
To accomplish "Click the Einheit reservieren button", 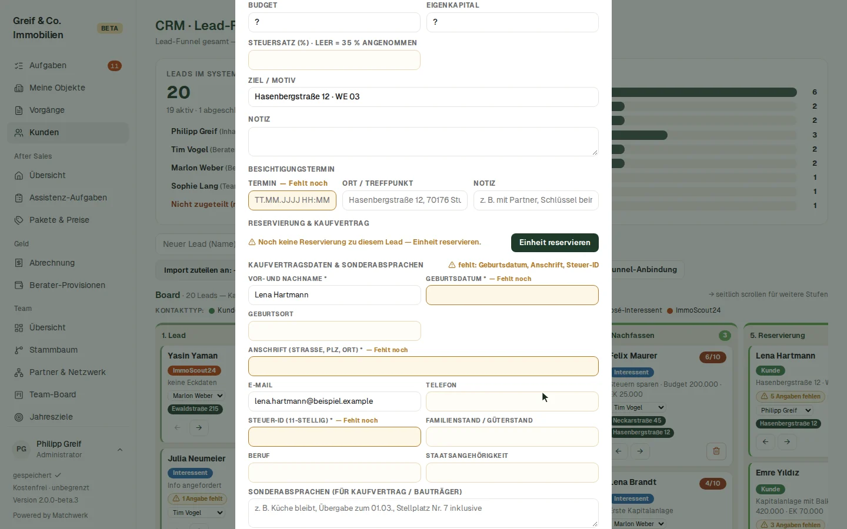I will click(555, 243).
